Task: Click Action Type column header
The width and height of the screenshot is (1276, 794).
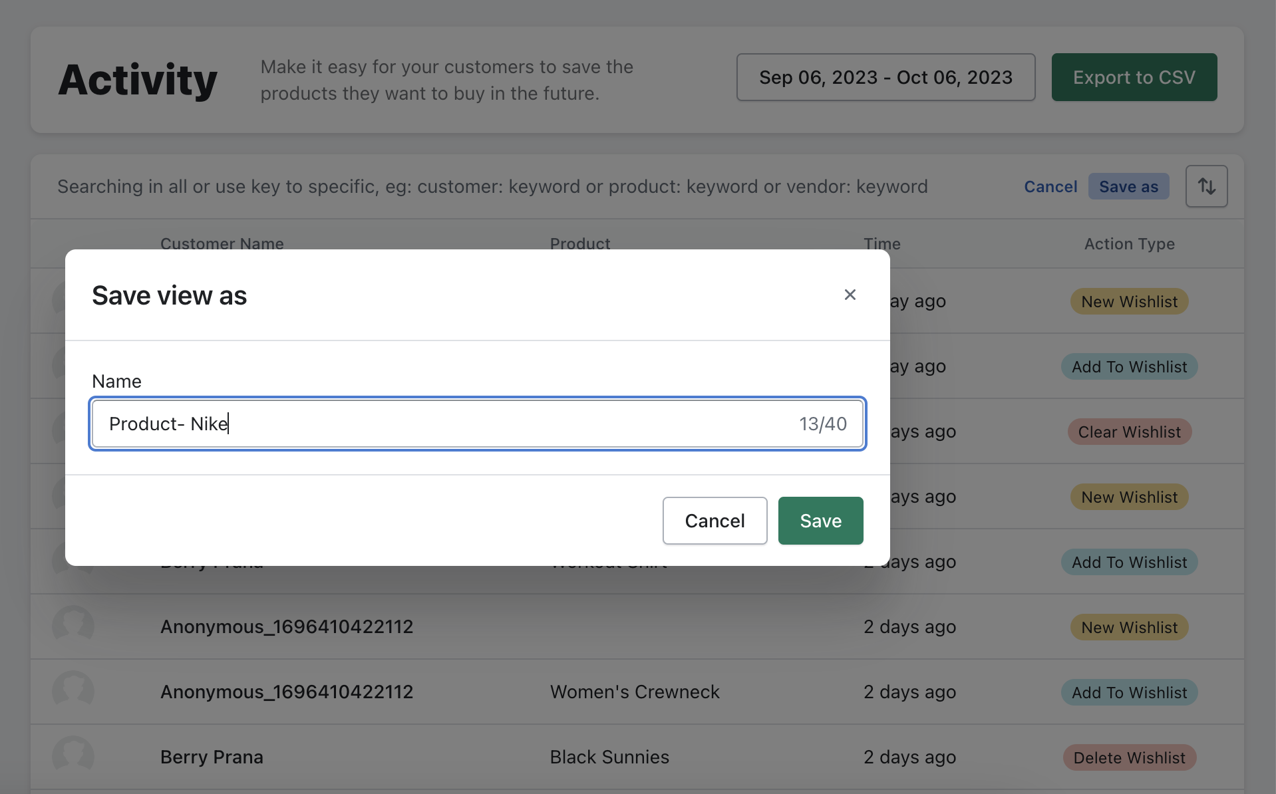Action: (1128, 244)
